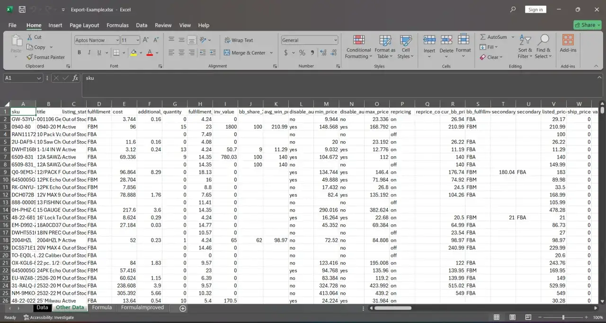
Task: Open the General number format dropdown
Action: coord(336,40)
